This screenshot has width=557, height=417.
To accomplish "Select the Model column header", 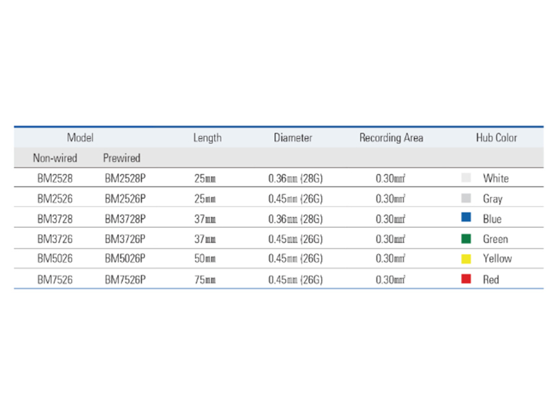I will point(80,138).
